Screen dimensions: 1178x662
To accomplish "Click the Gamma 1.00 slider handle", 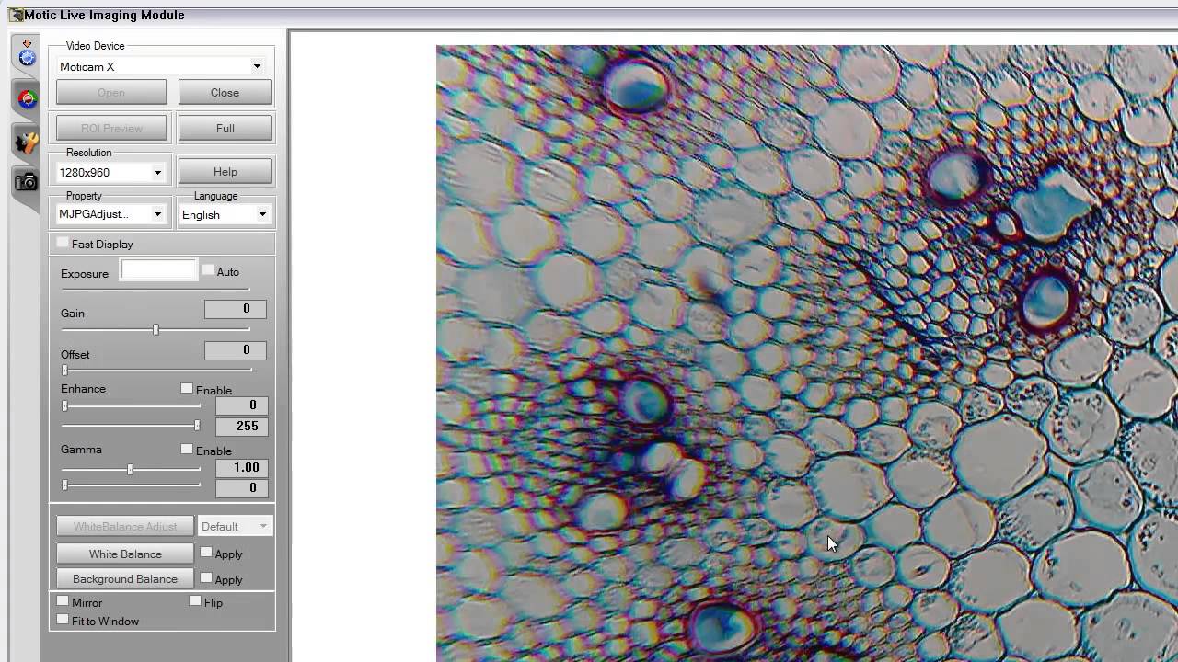I will tap(130, 469).
